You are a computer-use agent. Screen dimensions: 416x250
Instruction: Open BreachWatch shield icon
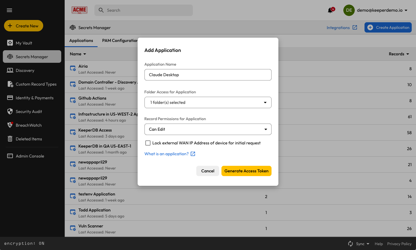pos(10,125)
